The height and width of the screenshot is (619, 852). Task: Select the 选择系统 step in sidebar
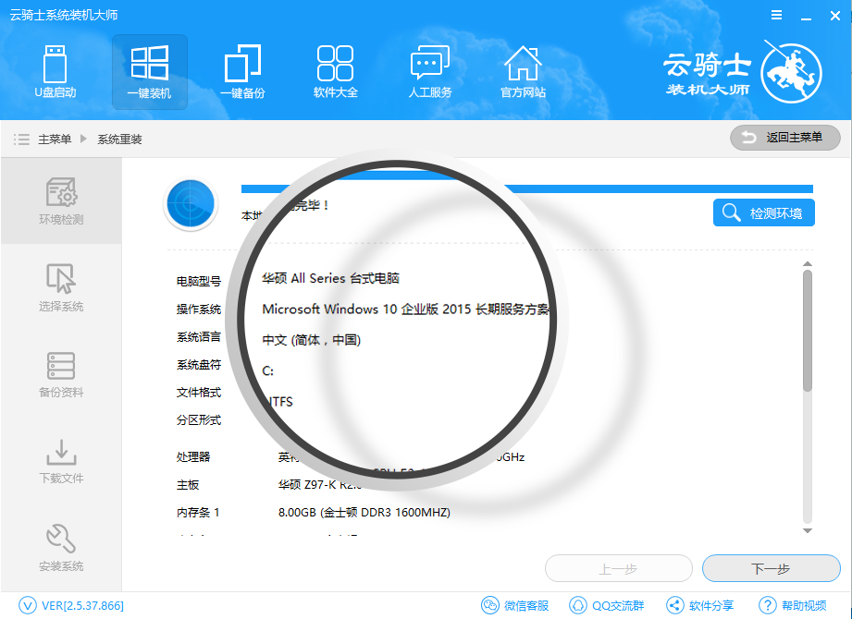coord(61,287)
